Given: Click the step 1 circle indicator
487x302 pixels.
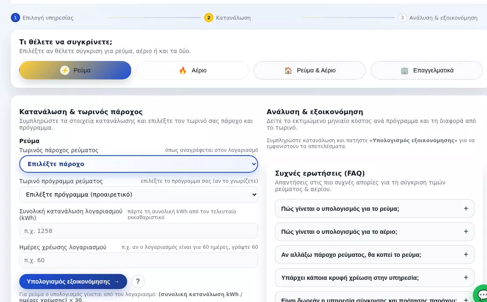Looking at the screenshot, I should coord(15,18).
